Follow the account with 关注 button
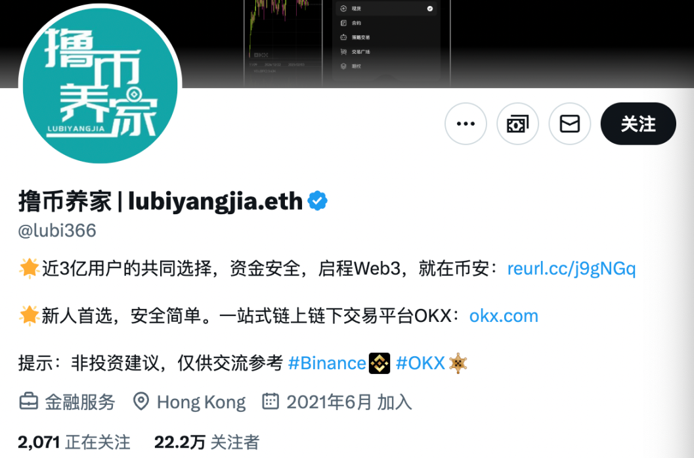Screen dimensions: 694x458 click(638, 124)
